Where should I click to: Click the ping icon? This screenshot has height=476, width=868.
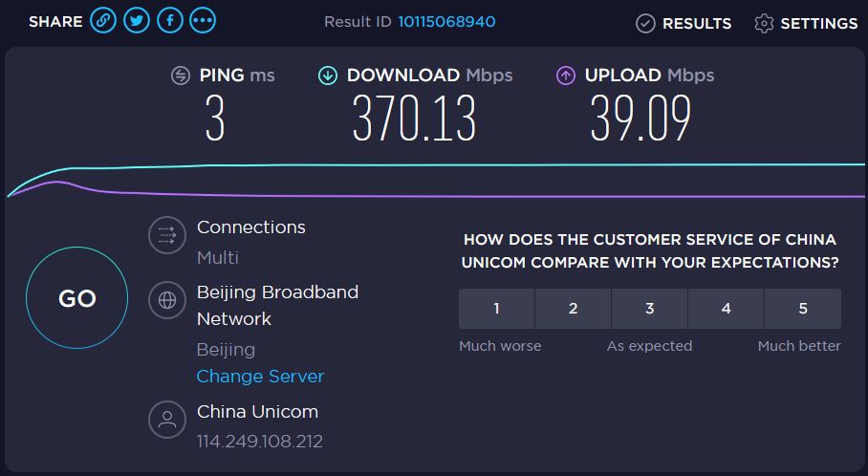pyautogui.click(x=181, y=76)
